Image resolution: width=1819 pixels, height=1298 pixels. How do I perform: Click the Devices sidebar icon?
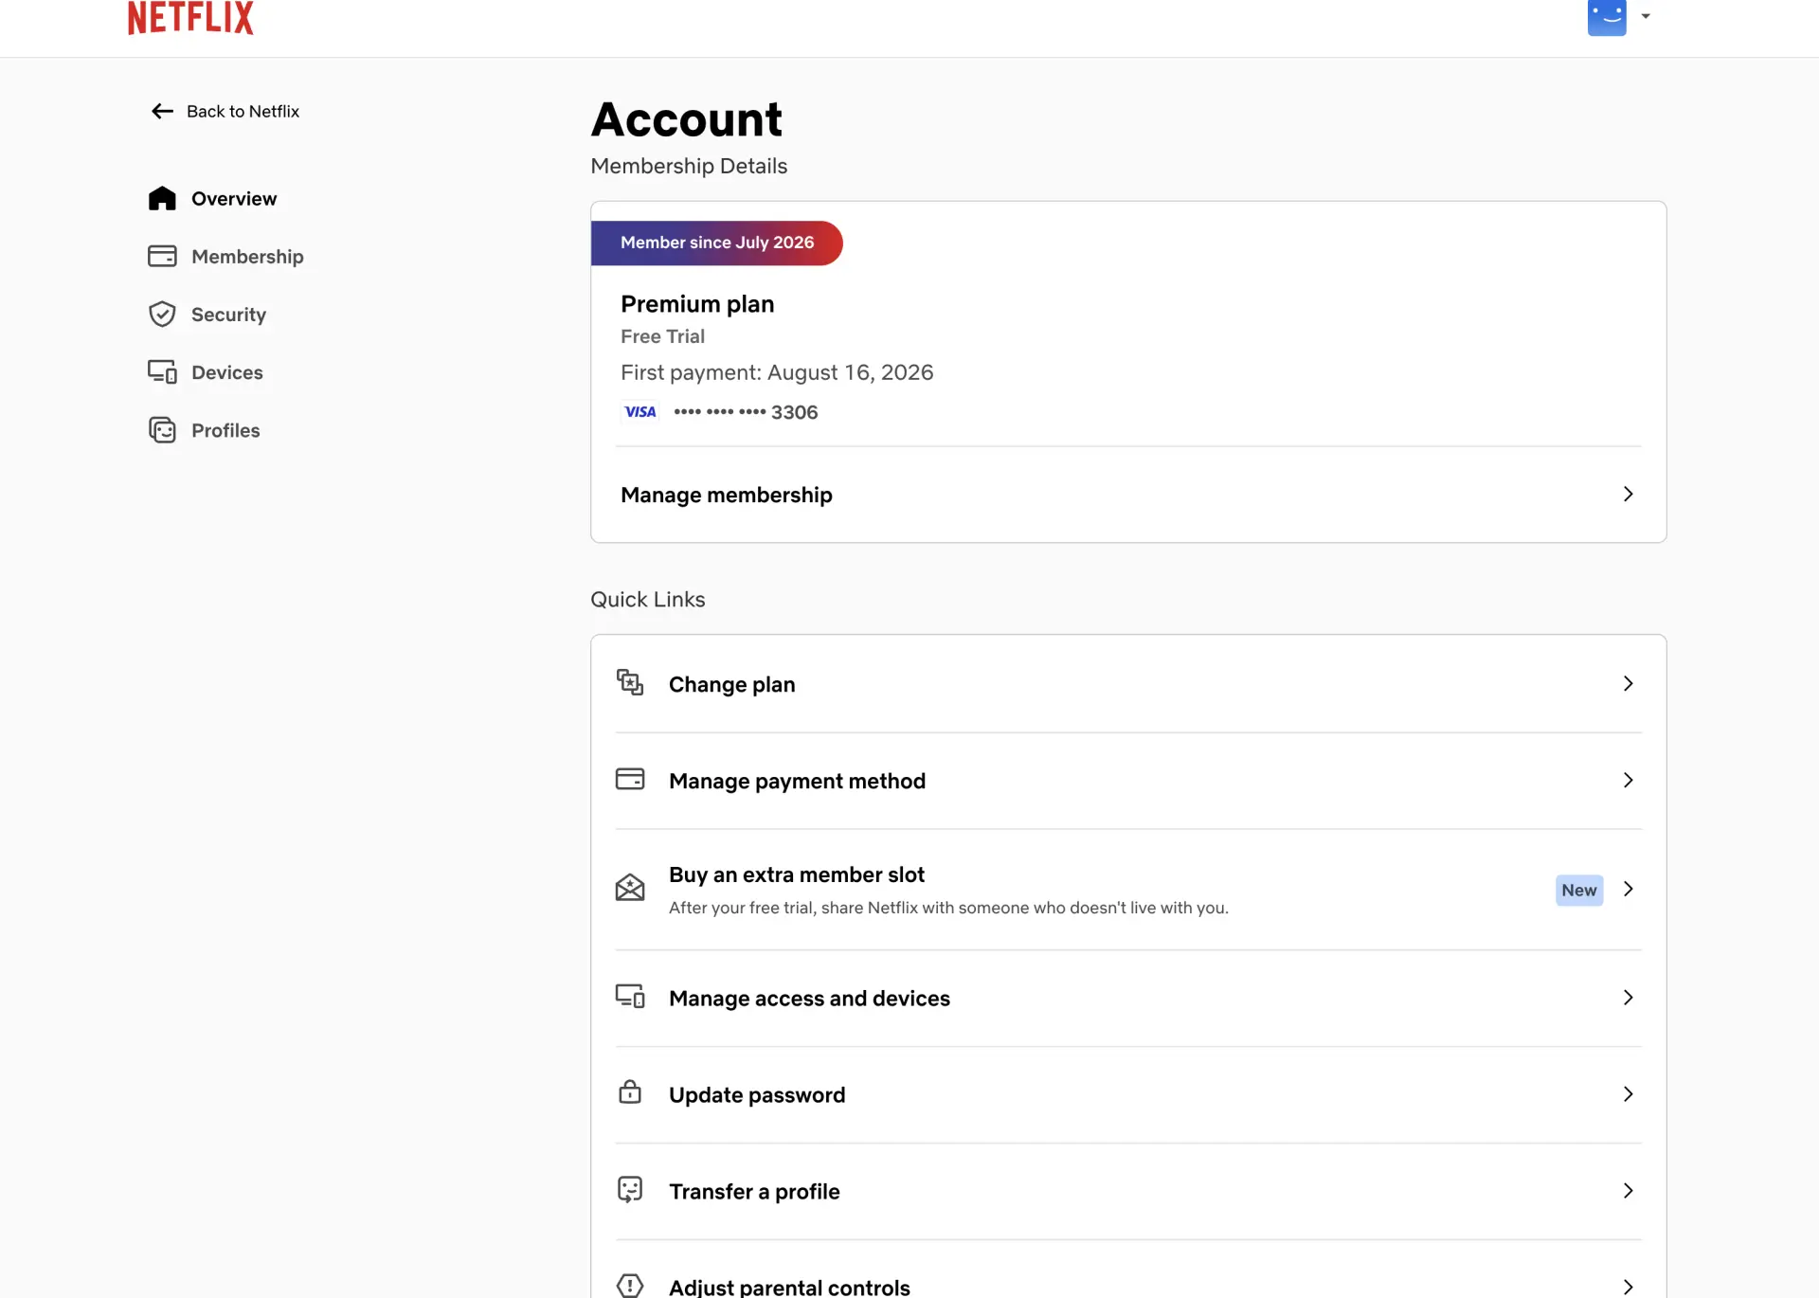point(162,371)
